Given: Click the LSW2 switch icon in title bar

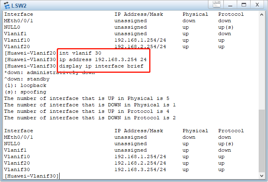Looking at the screenshot, I should click(x=7, y=5).
